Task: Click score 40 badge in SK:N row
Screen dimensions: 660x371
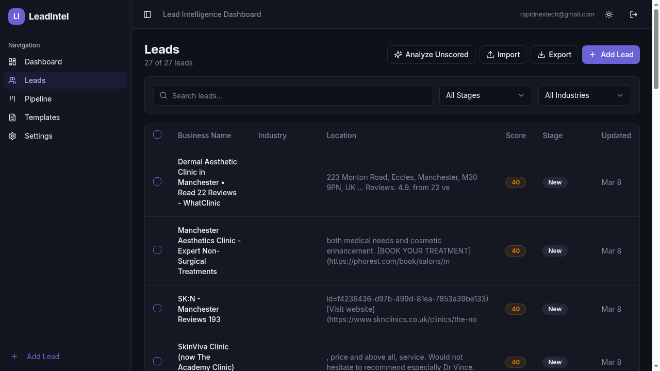Action: click(x=516, y=309)
